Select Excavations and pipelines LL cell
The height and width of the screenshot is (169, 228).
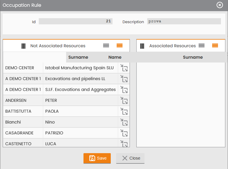pyautogui.click(x=81, y=79)
